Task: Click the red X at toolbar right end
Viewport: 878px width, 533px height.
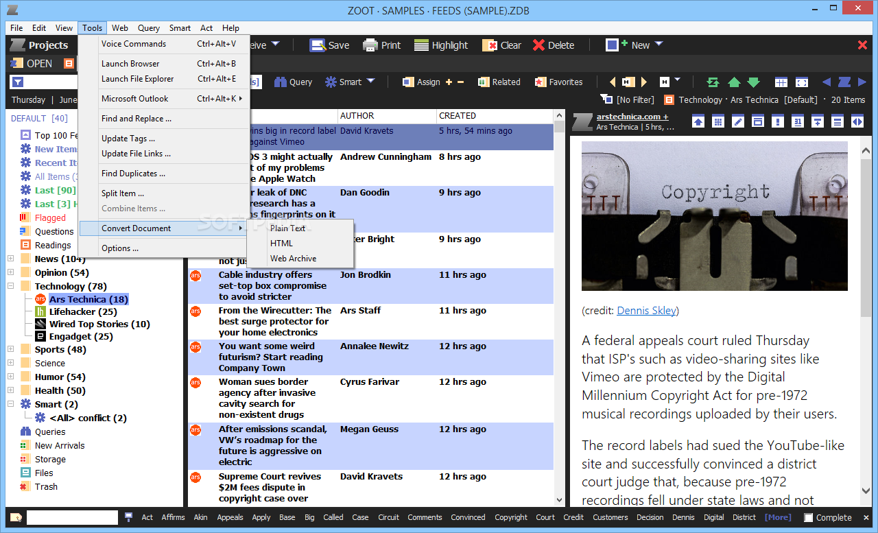Action: pyautogui.click(x=863, y=45)
